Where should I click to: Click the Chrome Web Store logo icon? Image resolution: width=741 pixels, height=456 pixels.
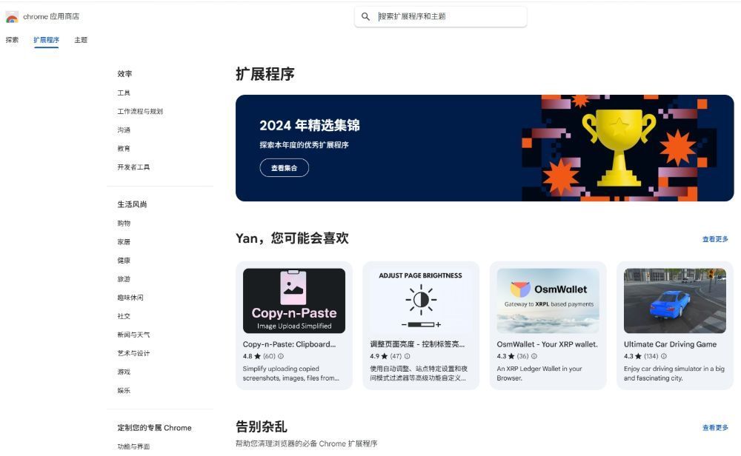coord(12,17)
